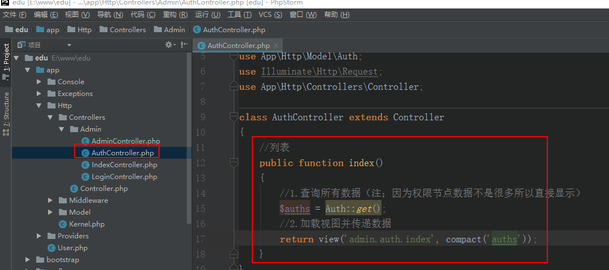Image resolution: width=609 pixels, height=270 pixels.
Task: Expand the Middleware folder arrow
Action: coord(50,201)
